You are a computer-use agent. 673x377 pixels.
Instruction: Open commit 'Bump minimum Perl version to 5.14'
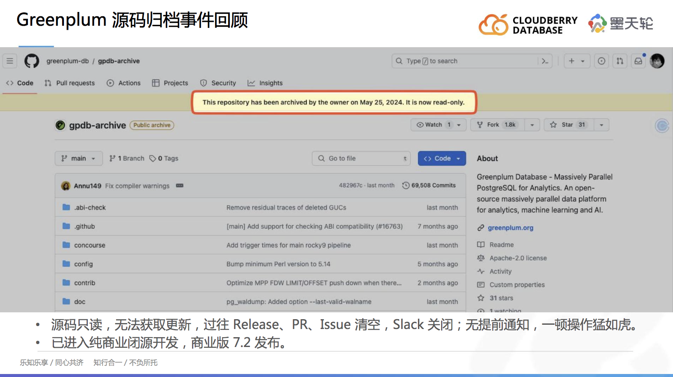(x=278, y=264)
